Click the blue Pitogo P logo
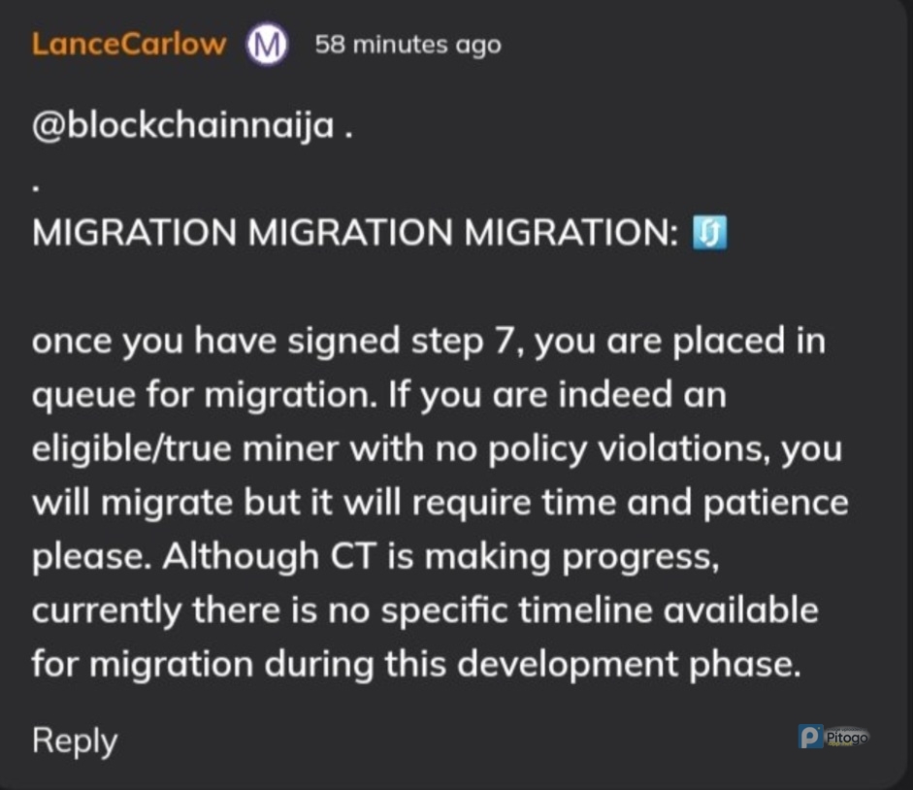 pyautogui.click(x=810, y=737)
